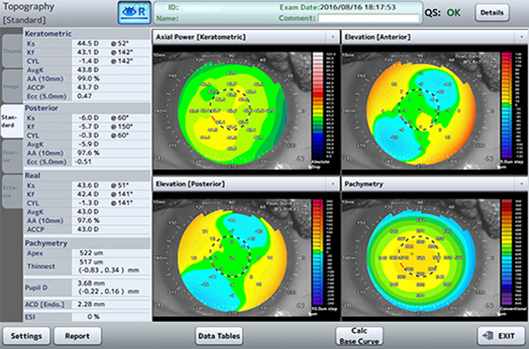This screenshot has height=349, width=529.
Task: Click the Axial Power color scale bar
Action: tap(318, 105)
